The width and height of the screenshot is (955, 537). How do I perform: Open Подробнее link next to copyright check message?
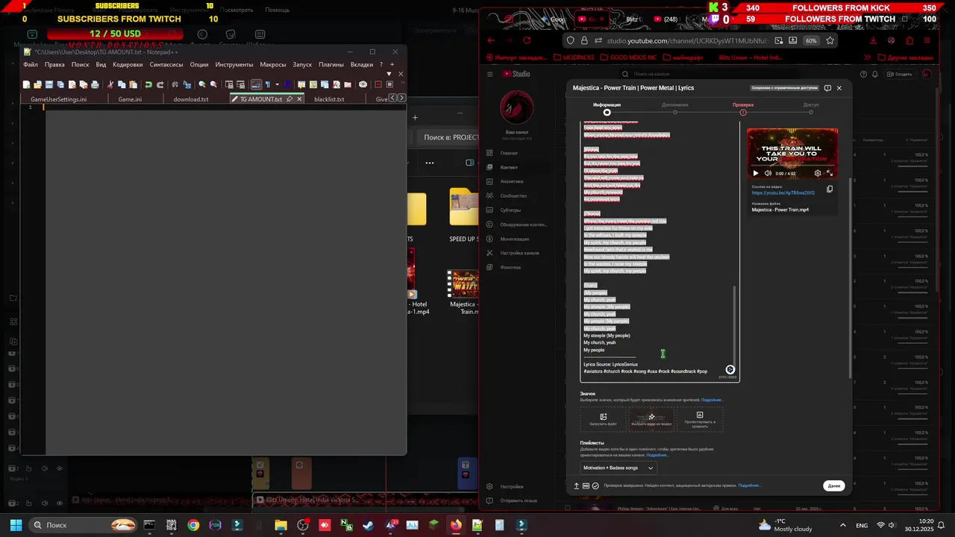tap(749, 486)
